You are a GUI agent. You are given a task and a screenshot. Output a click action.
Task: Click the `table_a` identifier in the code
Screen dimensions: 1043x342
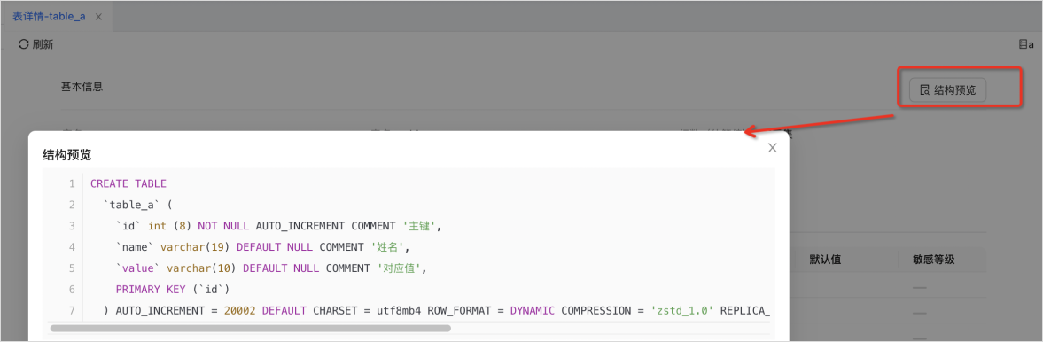(x=131, y=205)
